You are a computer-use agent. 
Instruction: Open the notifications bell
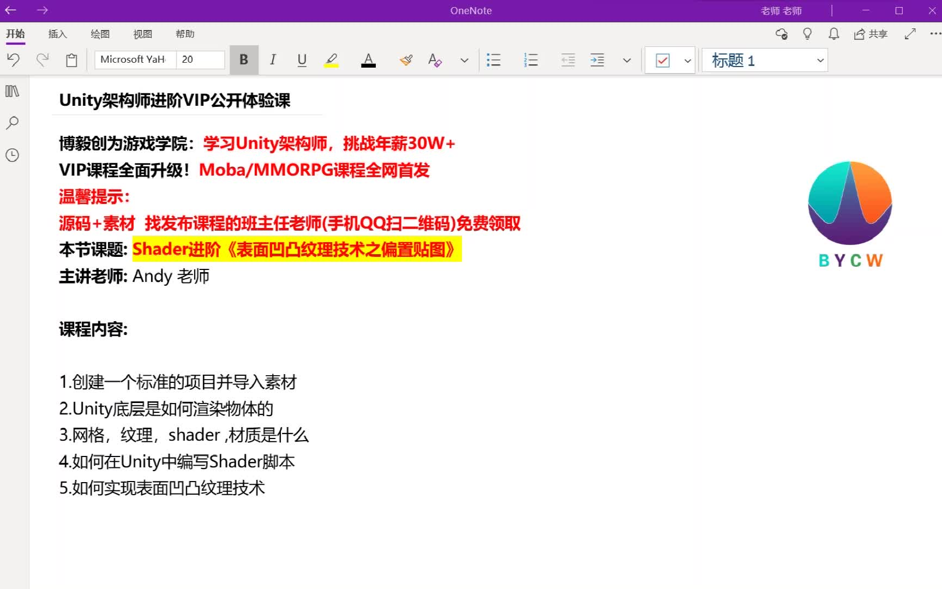[833, 34]
